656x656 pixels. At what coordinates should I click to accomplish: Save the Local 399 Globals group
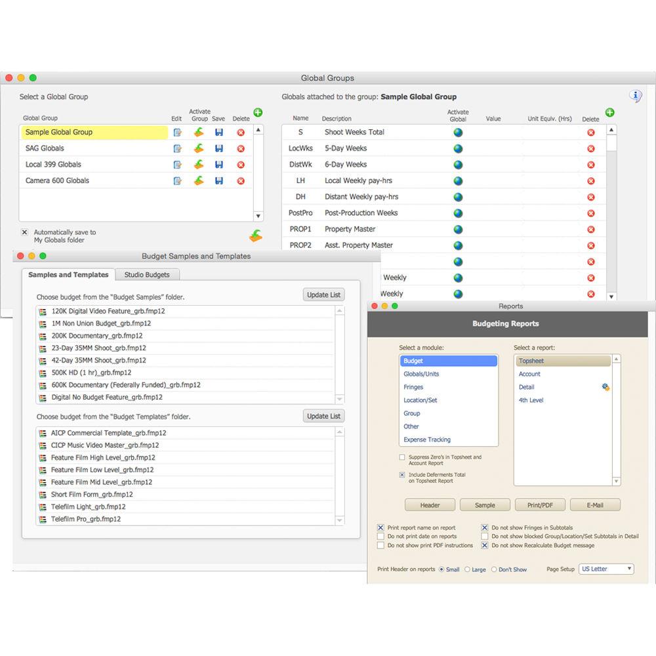tap(218, 164)
